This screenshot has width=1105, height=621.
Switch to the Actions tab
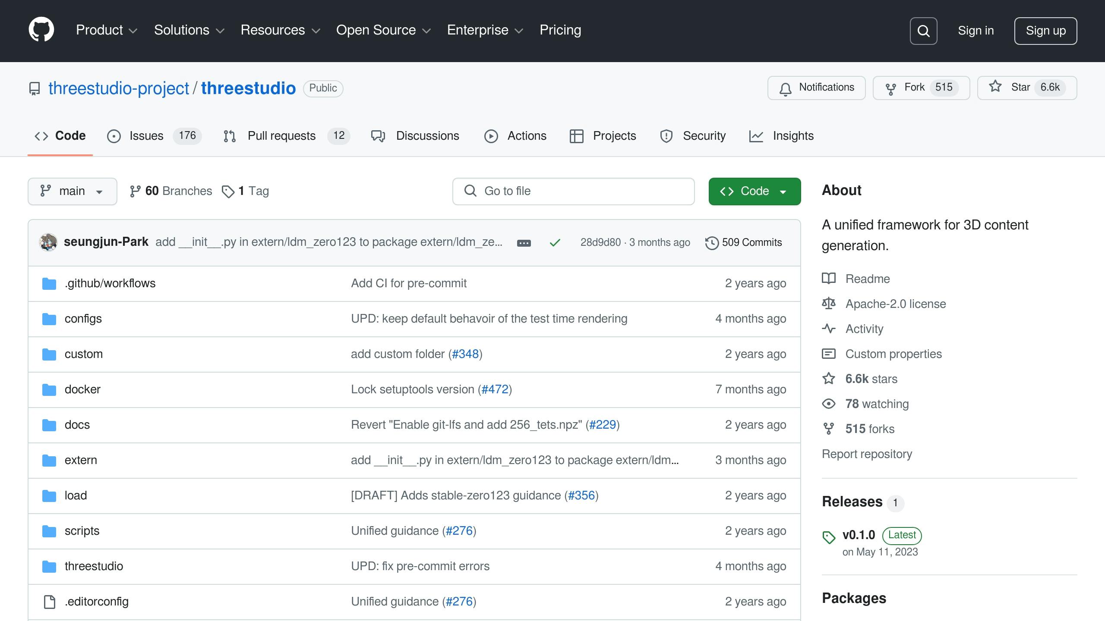click(x=515, y=136)
